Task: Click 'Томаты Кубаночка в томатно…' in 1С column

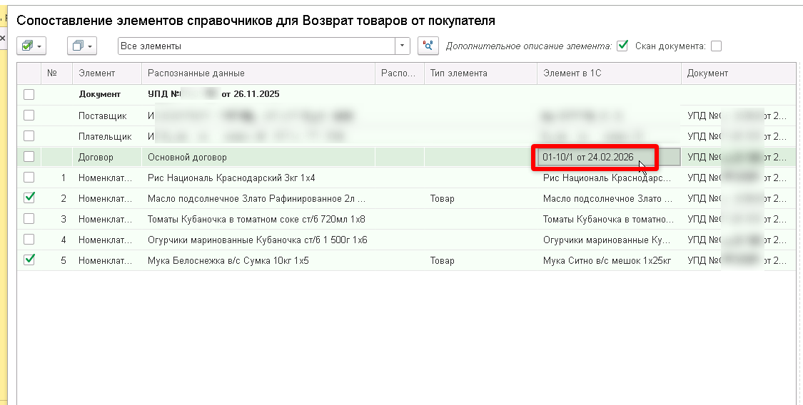Action: pyautogui.click(x=609, y=220)
